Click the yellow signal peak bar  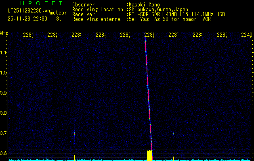(x=149, y=155)
